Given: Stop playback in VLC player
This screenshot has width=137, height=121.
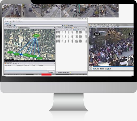Looking at the screenshot, I should point(96,69).
